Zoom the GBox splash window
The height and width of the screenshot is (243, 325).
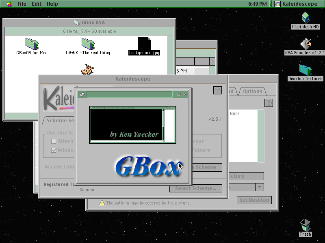[179, 94]
